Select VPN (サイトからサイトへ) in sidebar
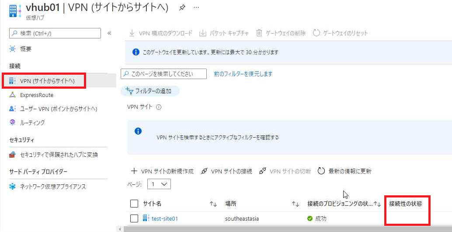452x232 pixels. pyautogui.click(x=47, y=81)
